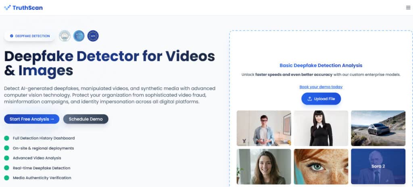Select the black-haired woman sample image
413x187 pixels.
click(321, 128)
